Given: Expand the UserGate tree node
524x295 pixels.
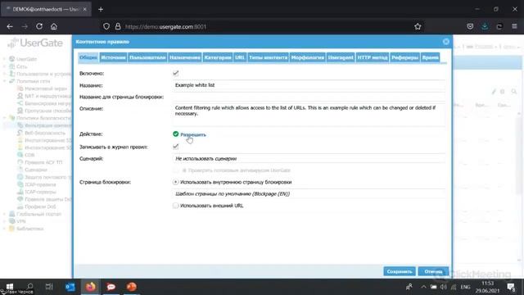Looking at the screenshot, I should tap(4, 59).
